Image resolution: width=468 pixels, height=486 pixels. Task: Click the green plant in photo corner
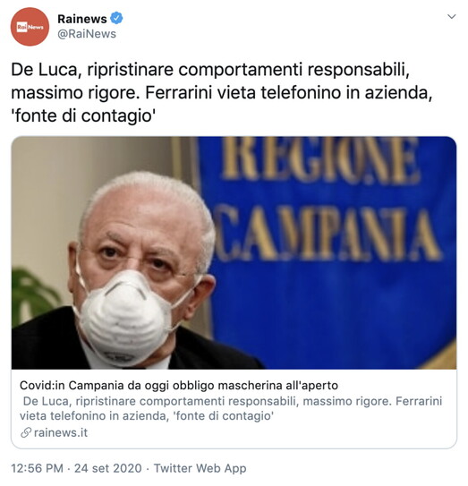point(32,294)
